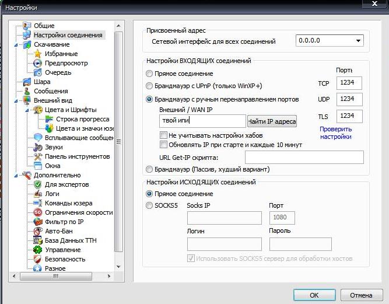The image size is (389, 304).
Task: Click the Скачивание folder icon
Action: click(27, 44)
